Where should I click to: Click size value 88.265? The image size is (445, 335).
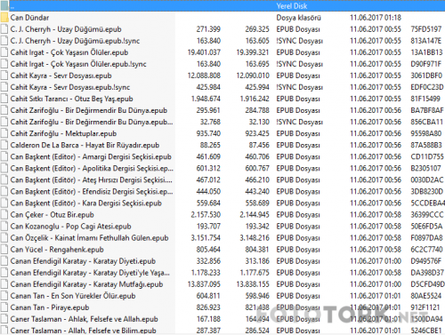point(210,145)
